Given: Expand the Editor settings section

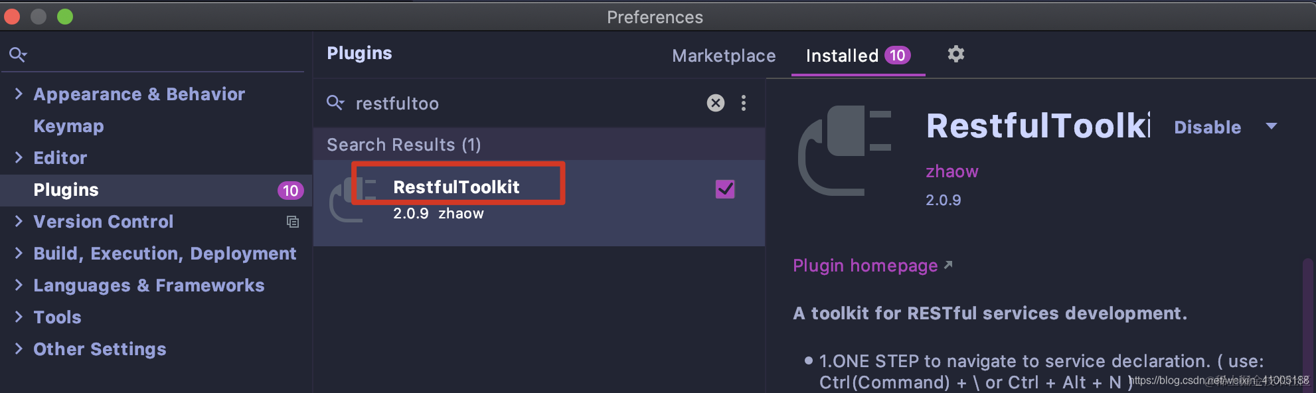Looking at the screenshot, I should coord(19,158).
